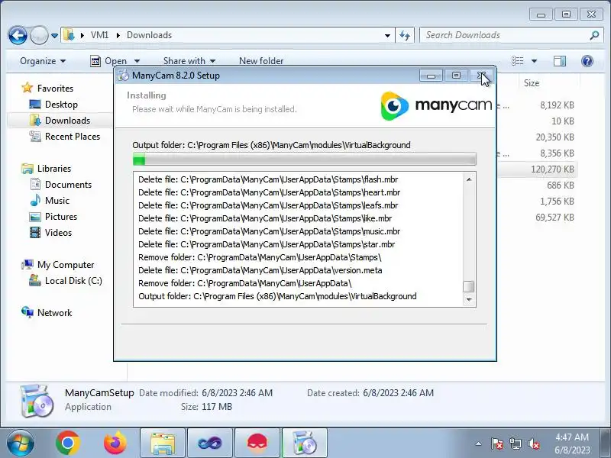Click the 8,192 KB file size row
Screen dimensions: 611x458
pyautogui.click(x=557, y=105)
